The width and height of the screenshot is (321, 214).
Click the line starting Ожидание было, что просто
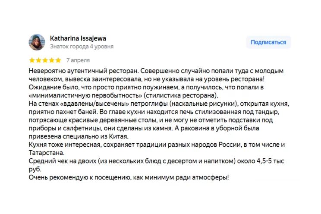146,87
